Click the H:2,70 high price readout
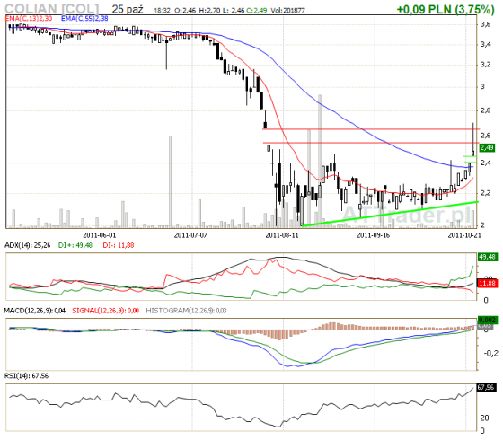The height and width of the screenshot is (440, 503). (209, 11)
